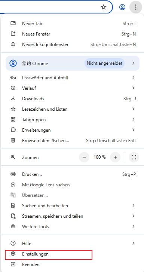
Task: Decrease zoom with the minus button
Action: click(84, 158)
